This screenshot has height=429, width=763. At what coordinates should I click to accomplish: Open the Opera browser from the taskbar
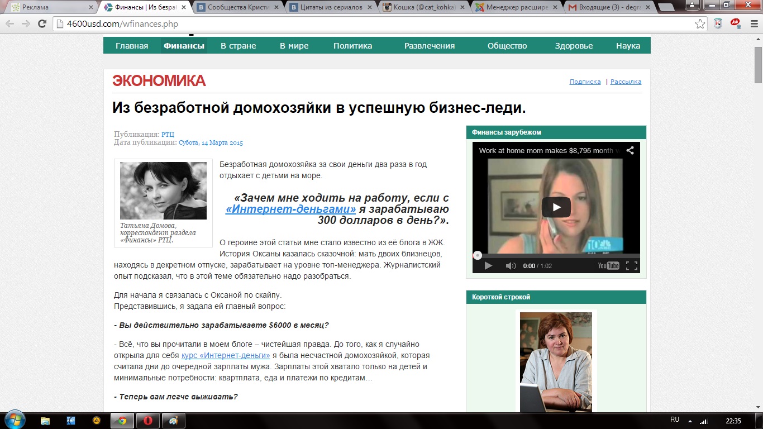tap(147, 421)
